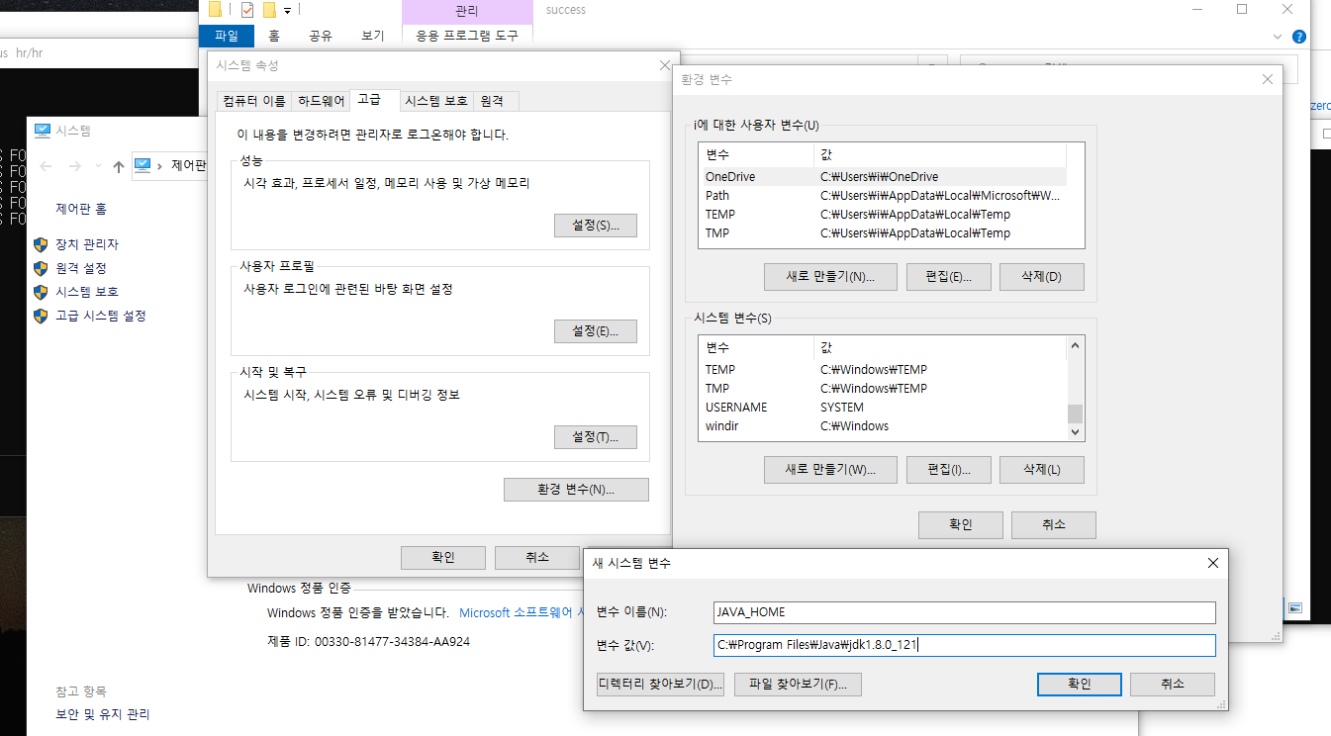The height and width of the screenshot is (736, 1331).
Task: Click the New Folder icon in Explorer's title bar
Action: (x=269, y=10)
